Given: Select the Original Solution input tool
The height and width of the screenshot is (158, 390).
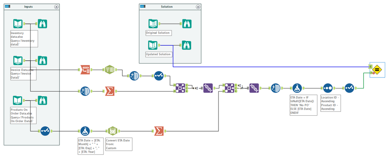Looking at the screenshot, I should coord(153,24).
